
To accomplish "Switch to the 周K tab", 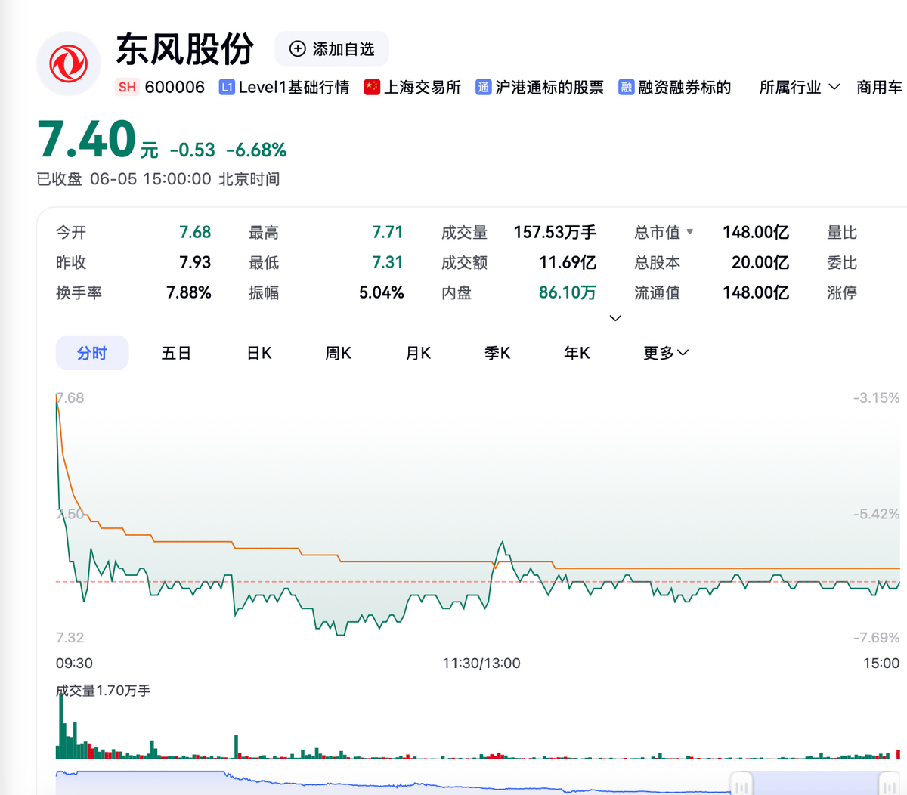I will (339, 353).
